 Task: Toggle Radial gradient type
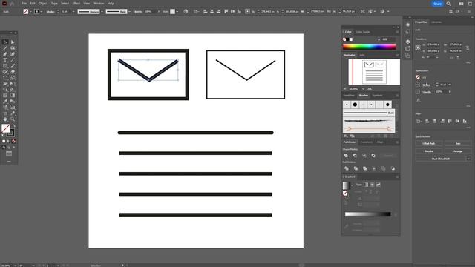point(372,185)
